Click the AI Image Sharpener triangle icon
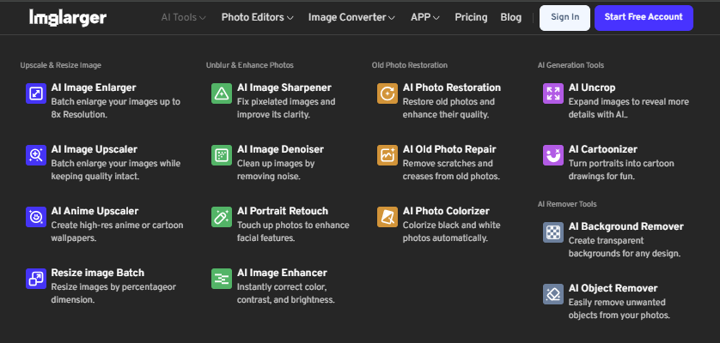The height and width of the screenshot is (343, 720). (222, 93)
